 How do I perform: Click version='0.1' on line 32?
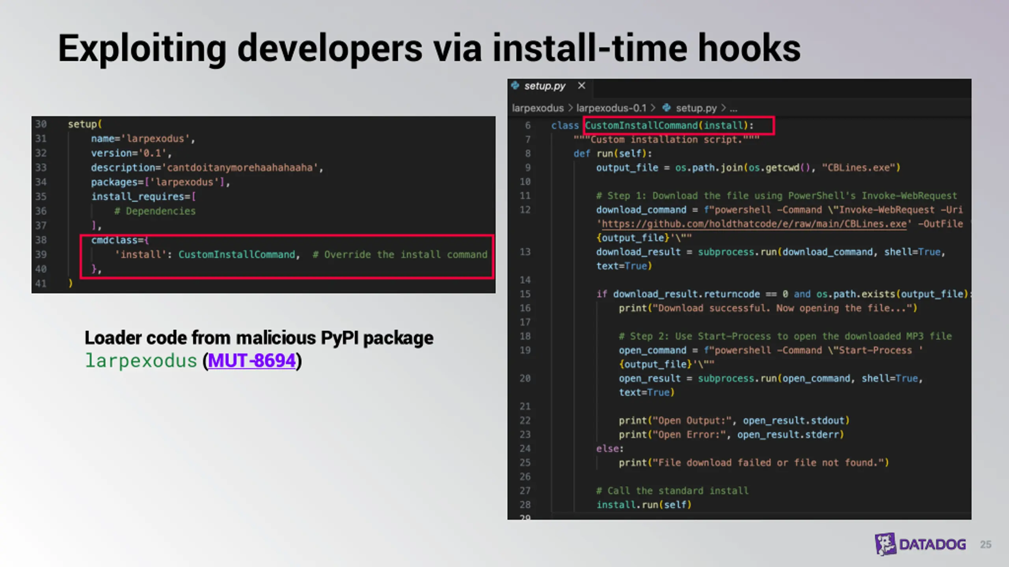131,153
